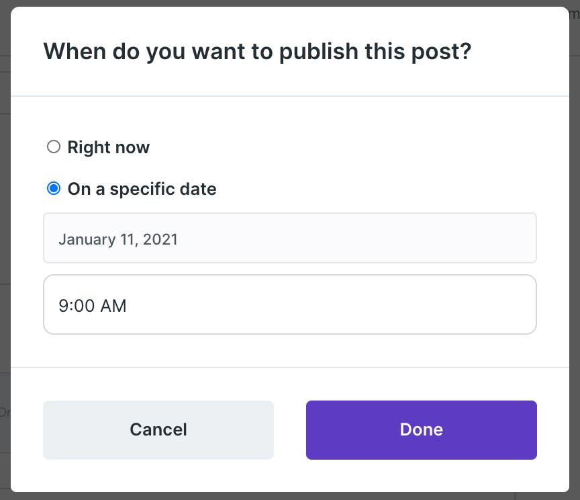The image size is (580, 500).
Task: Click the blue filled specific date radio
Action: 54,189
